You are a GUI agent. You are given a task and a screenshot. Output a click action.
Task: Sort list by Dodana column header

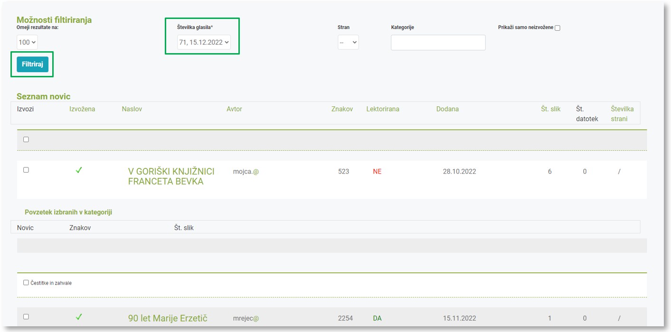coord(447,109)
